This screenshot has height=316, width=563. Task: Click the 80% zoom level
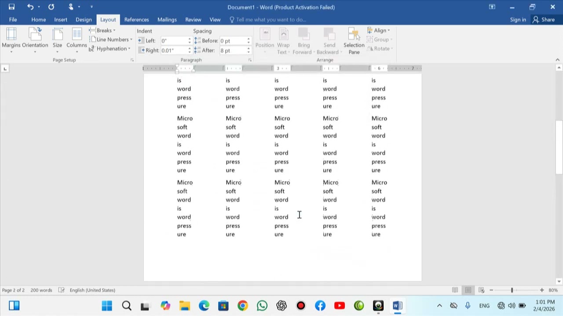click(x=553, y=290)
